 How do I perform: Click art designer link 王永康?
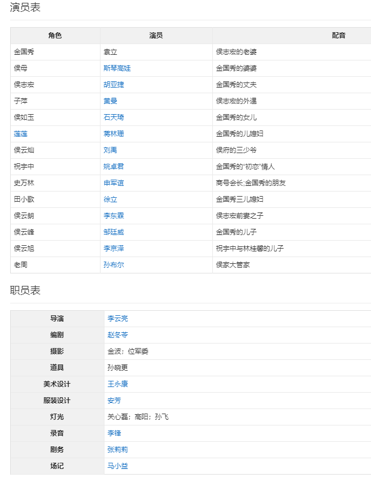pyautogui.click(x=117, y=384)
